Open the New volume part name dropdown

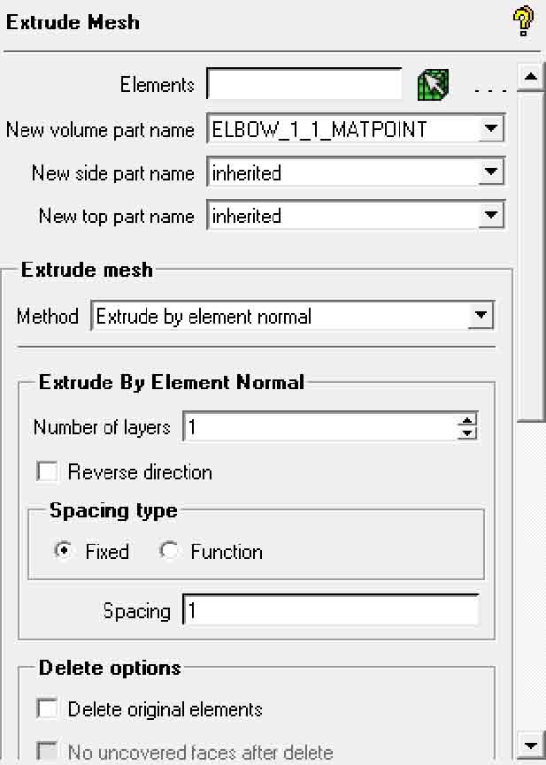point(491,129)
